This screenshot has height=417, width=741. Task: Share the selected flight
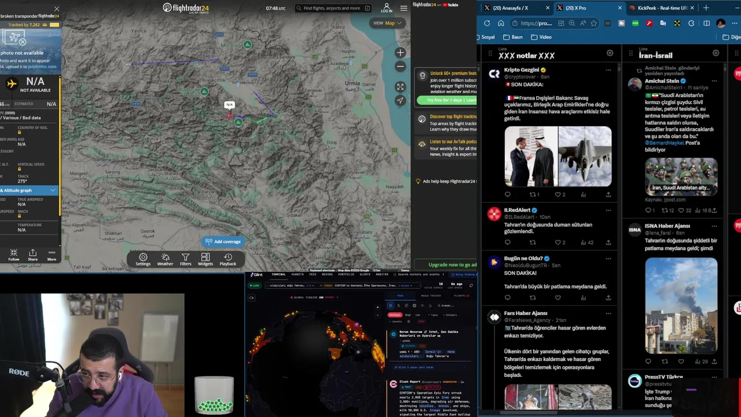pos(32,255)
